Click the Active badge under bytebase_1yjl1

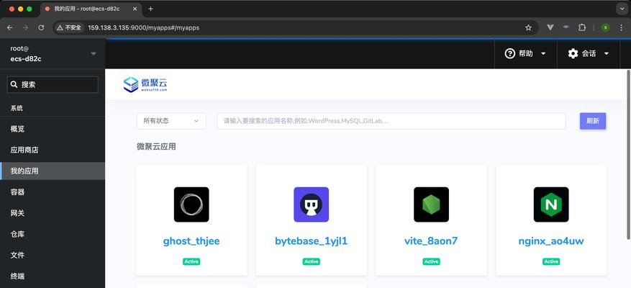(311, 261)
